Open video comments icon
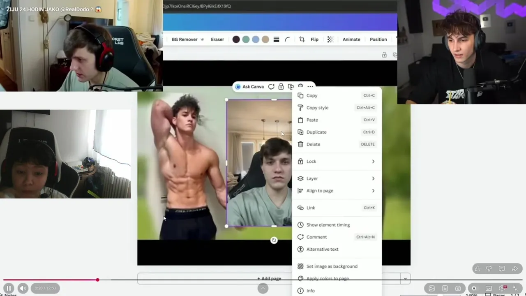 click(x=502, y=269)
